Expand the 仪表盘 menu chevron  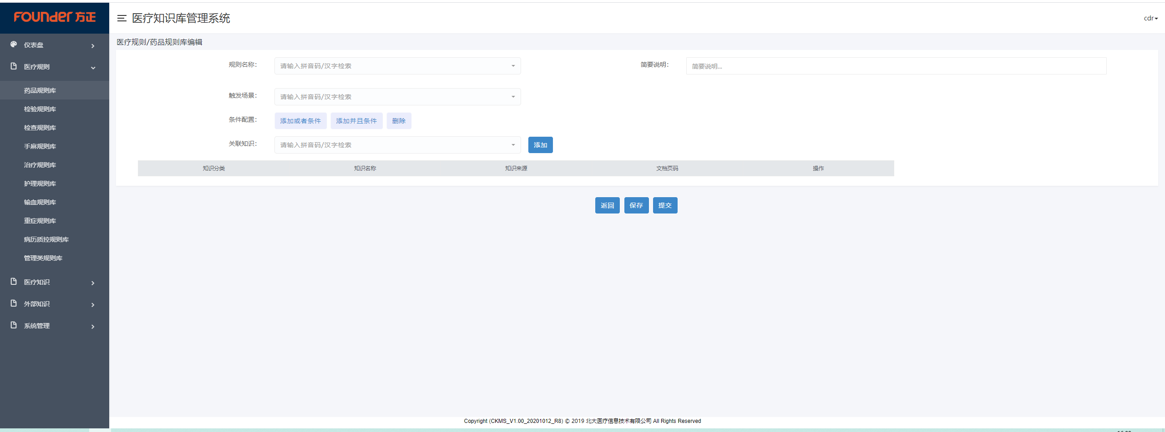pyautogui.click(x=93, y=45)
